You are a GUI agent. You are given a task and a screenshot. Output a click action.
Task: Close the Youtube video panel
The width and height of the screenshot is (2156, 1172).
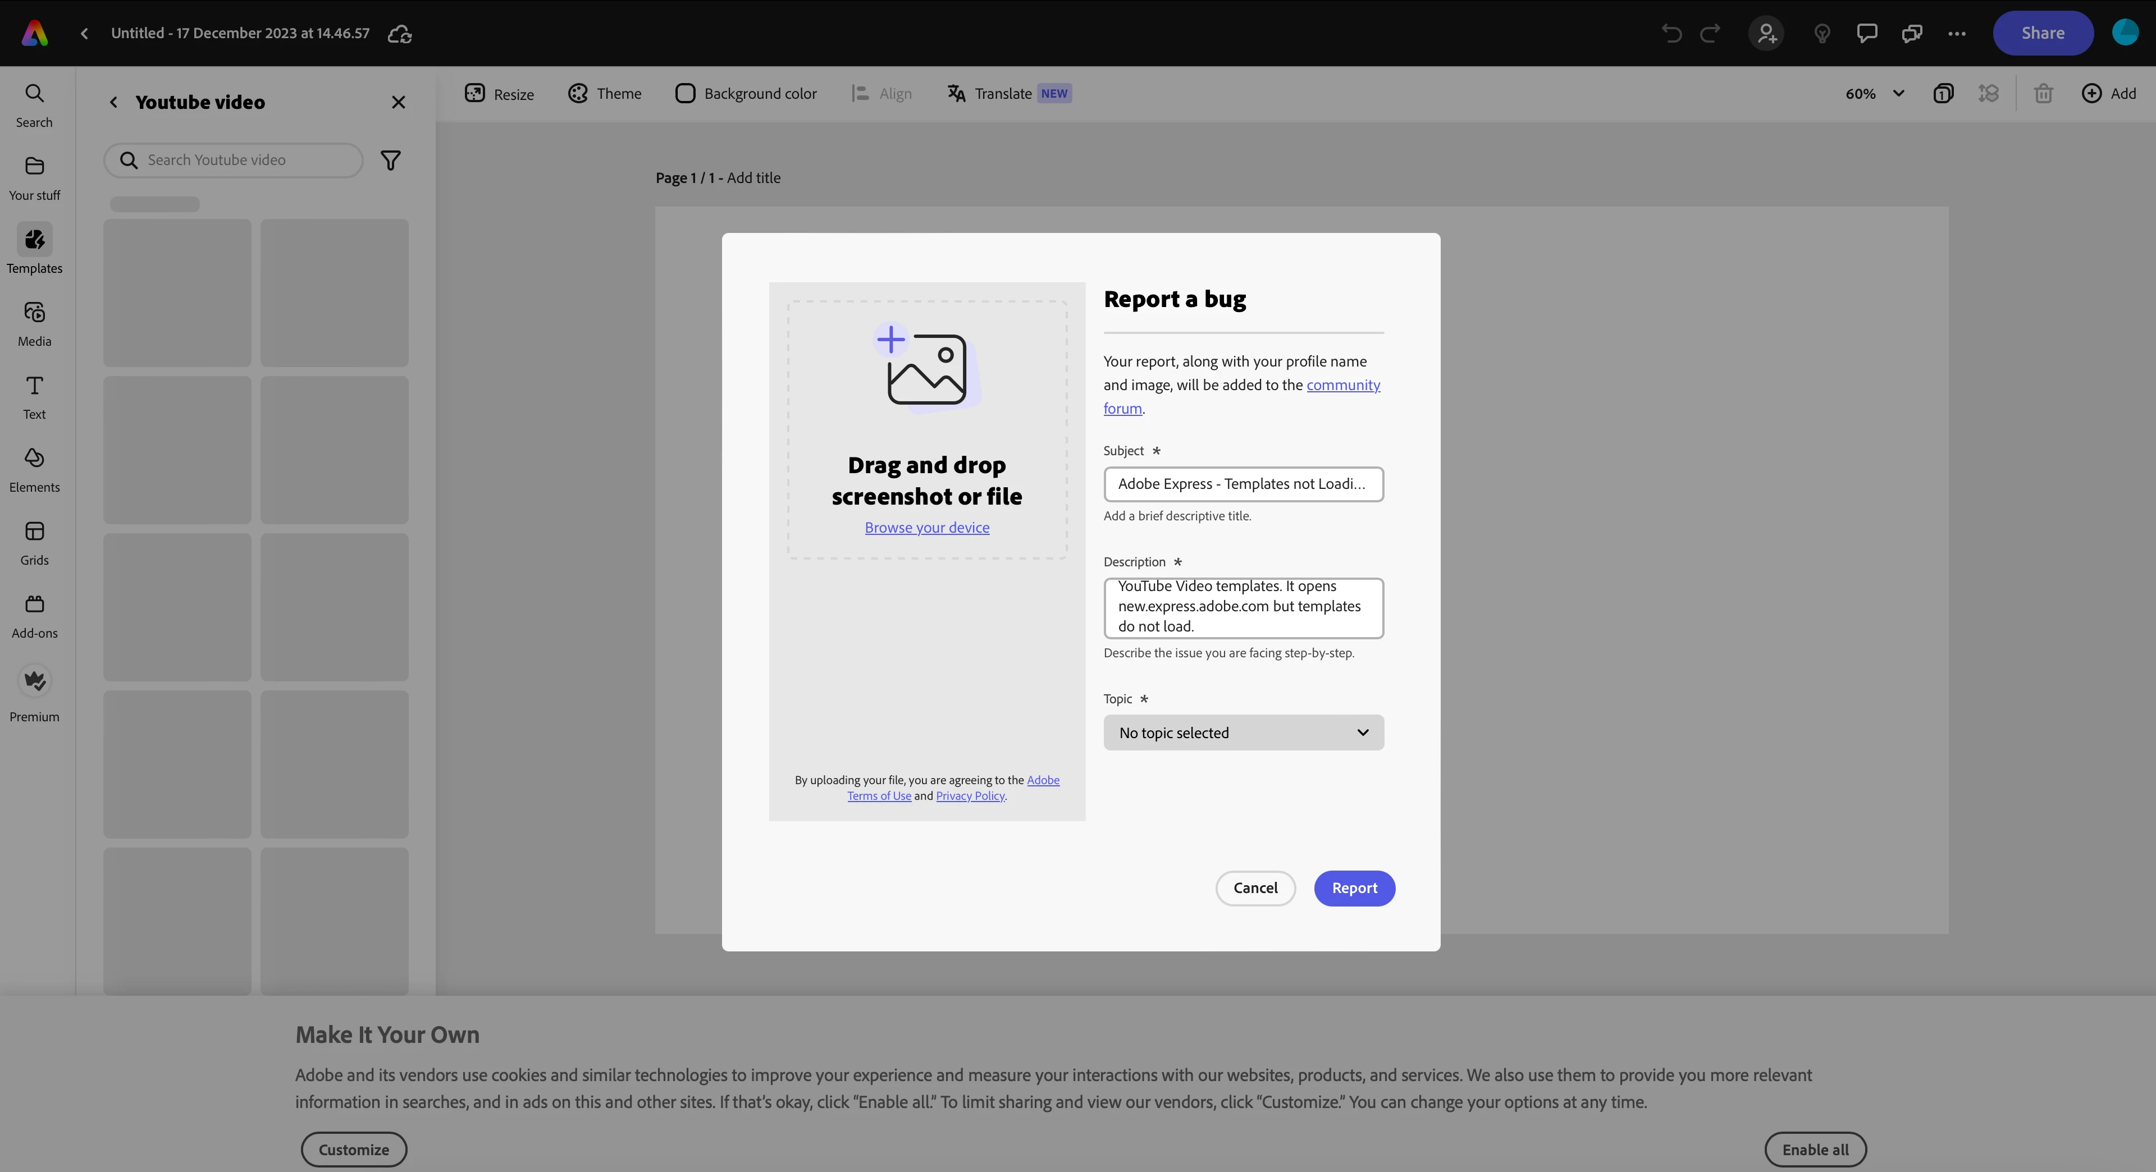(399, 102)
